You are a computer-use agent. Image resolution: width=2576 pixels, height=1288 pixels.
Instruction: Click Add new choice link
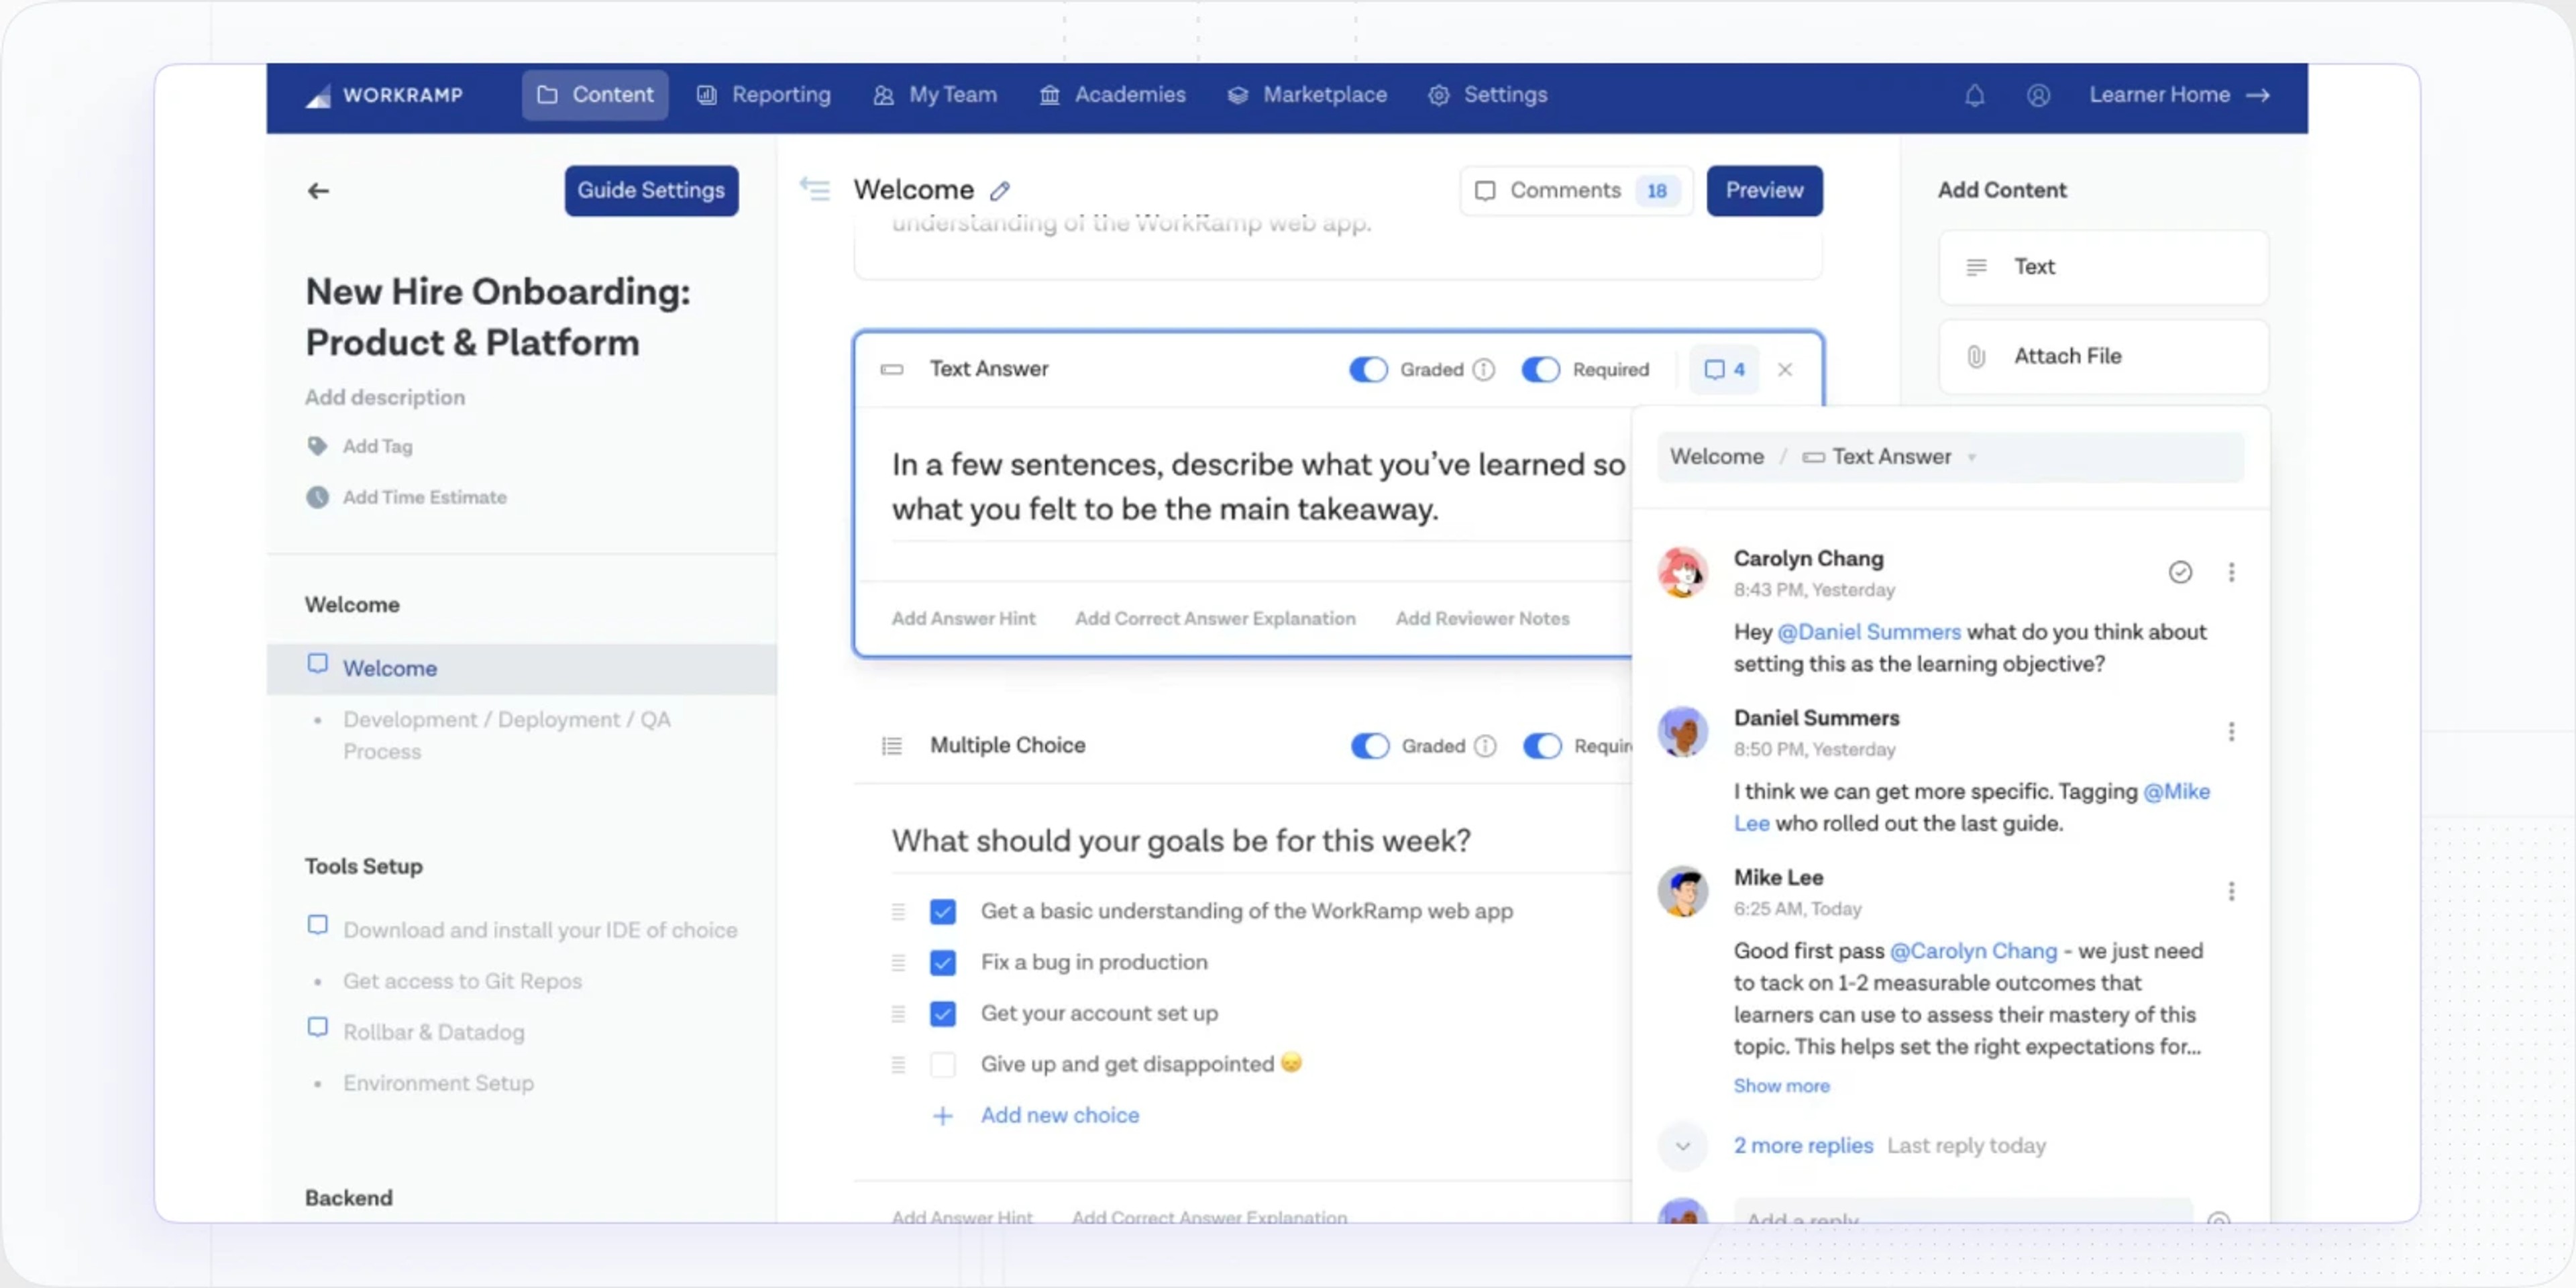click(x=1060, y=1116)
